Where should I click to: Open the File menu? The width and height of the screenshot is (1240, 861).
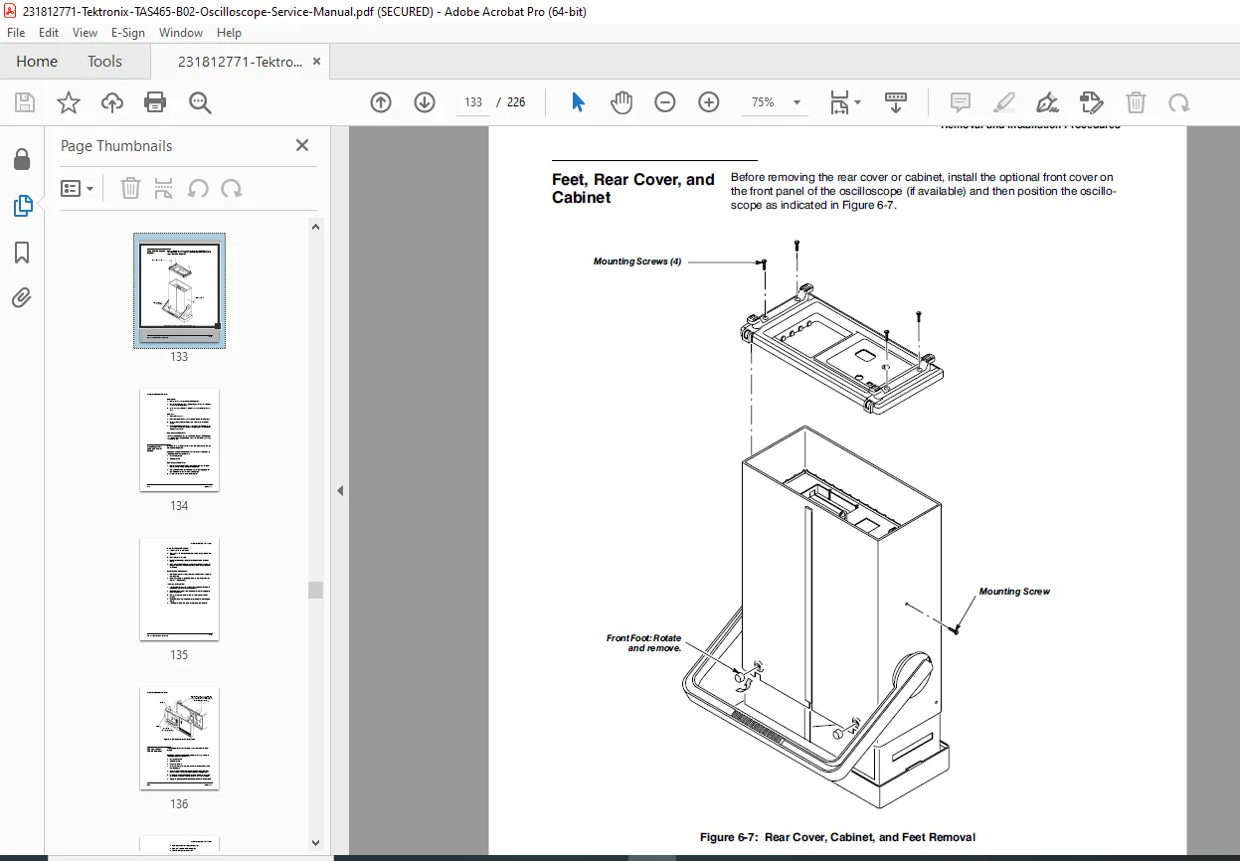click(16, 32)
